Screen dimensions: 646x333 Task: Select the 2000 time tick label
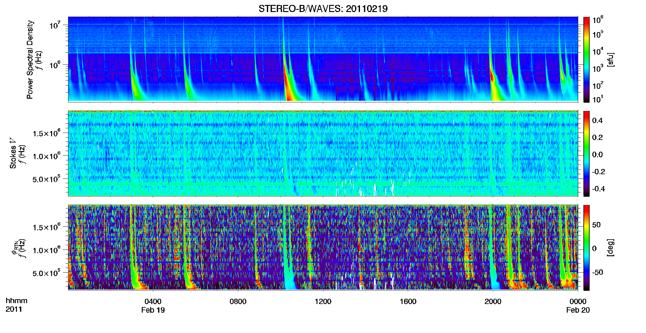(493, 301)
